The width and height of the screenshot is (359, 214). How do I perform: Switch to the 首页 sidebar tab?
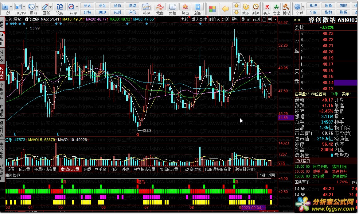[x=2, y=24]
